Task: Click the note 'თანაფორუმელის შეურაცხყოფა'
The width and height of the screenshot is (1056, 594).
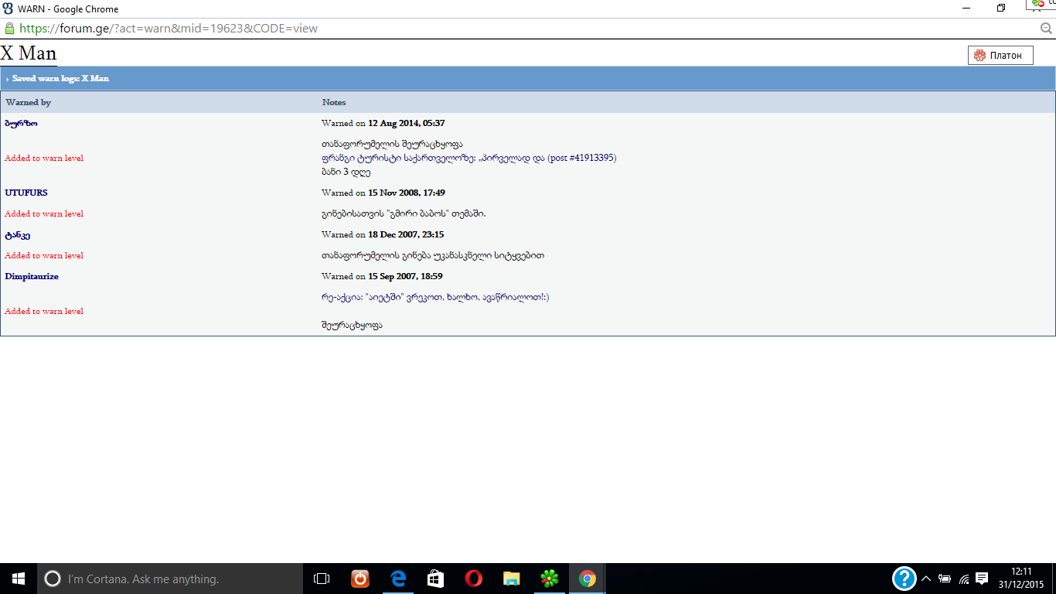Action: [x=392, y=144]
